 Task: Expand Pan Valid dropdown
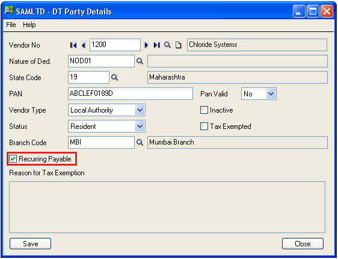pyautogui.click(x=271, y=94)
